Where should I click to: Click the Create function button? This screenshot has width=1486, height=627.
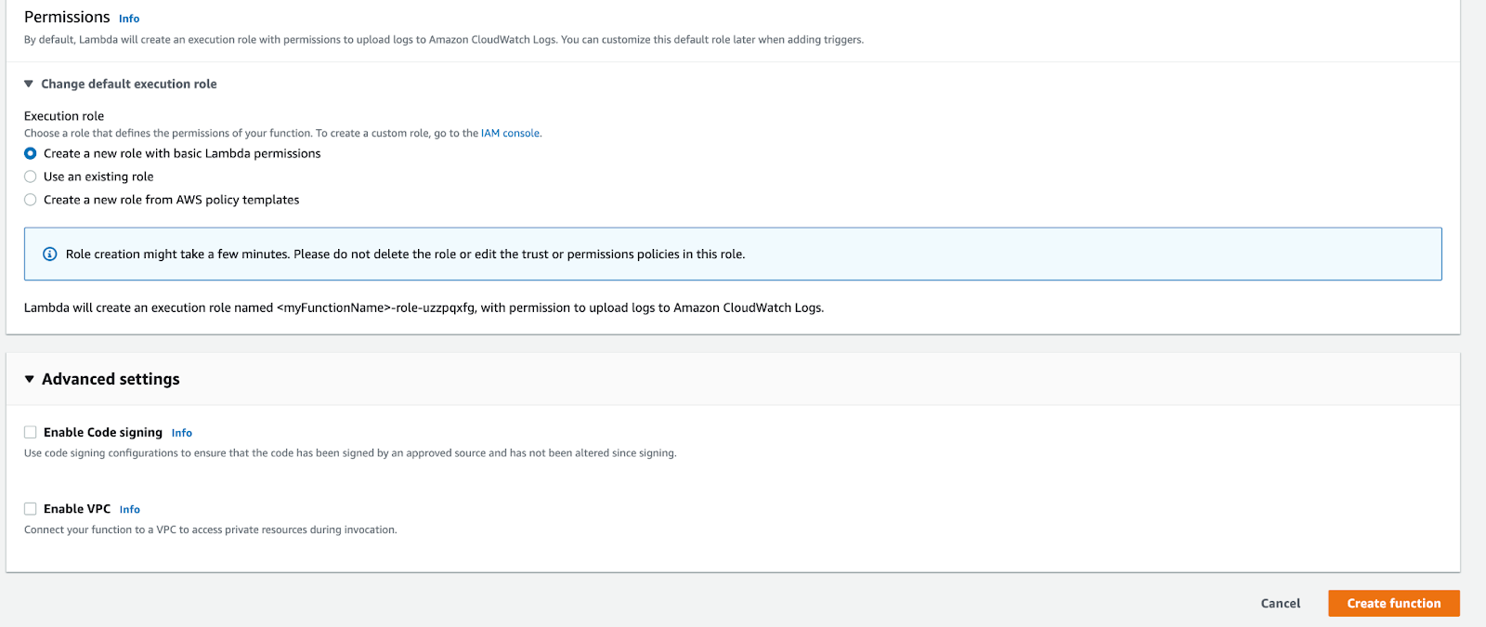tap(1394, 603)
